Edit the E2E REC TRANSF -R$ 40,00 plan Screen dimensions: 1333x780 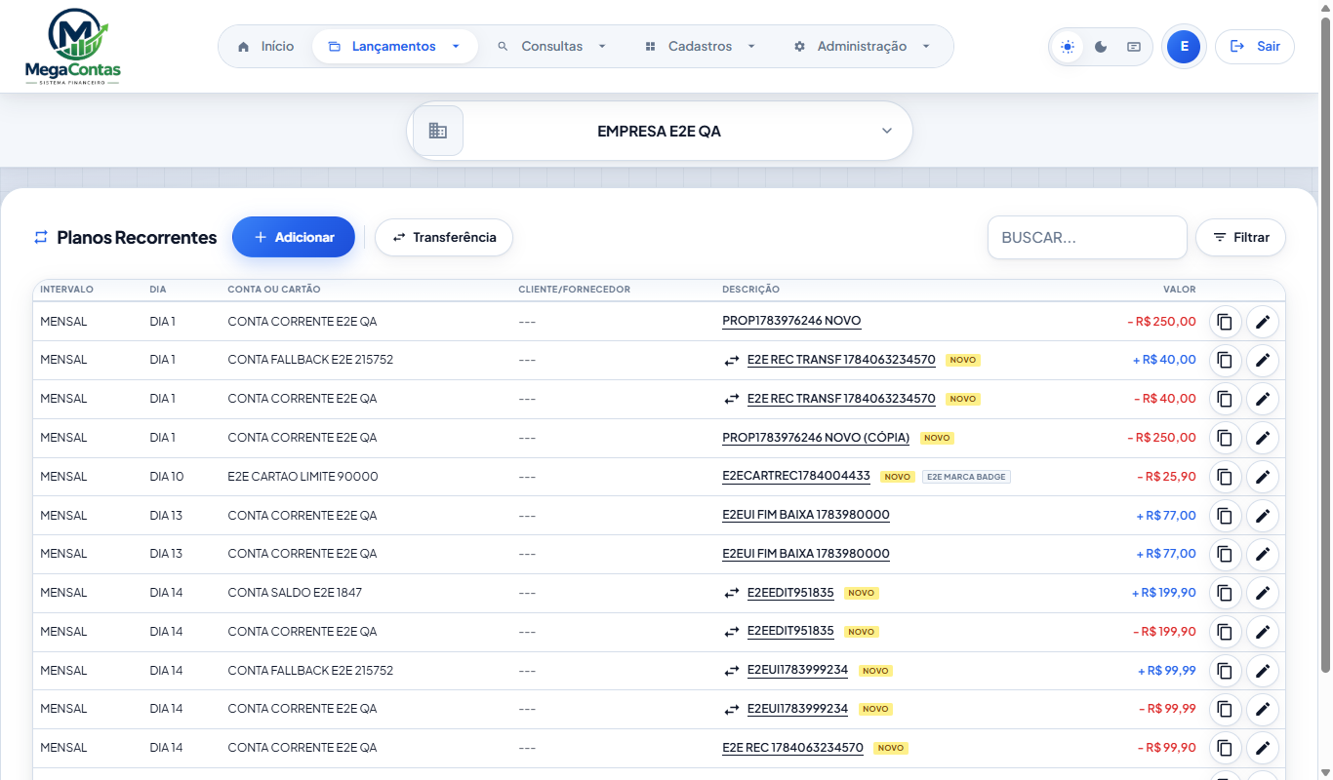coord(1263,399)
